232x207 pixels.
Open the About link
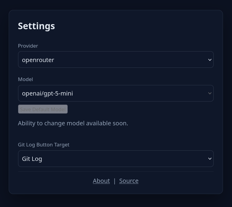[101, 181]
